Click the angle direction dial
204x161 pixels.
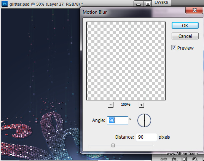144,120
